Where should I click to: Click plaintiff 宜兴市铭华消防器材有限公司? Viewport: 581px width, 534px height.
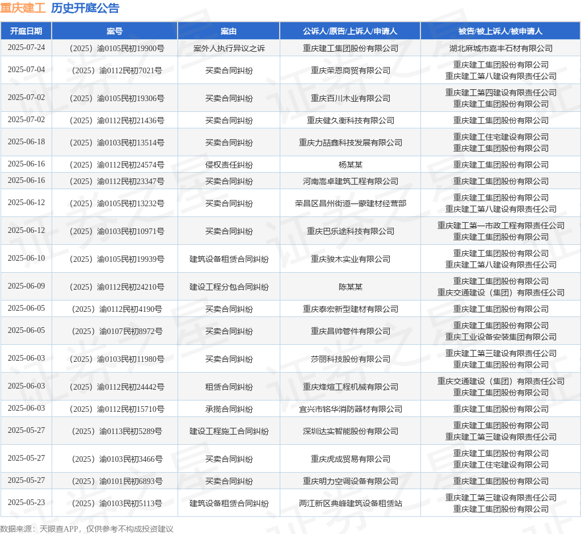pos(351,409)
